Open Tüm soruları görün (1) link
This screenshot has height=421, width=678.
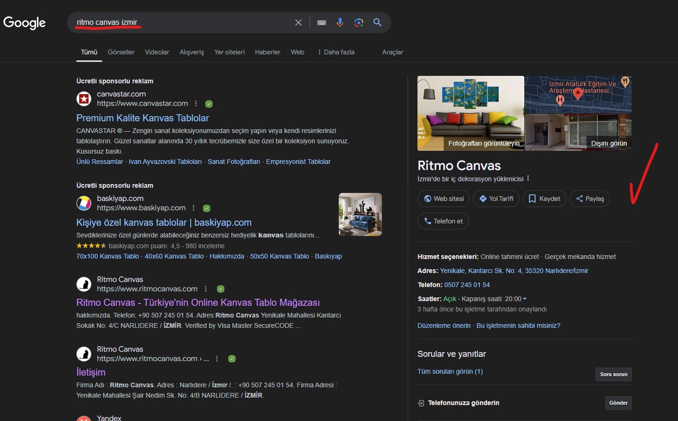[450, 371]
